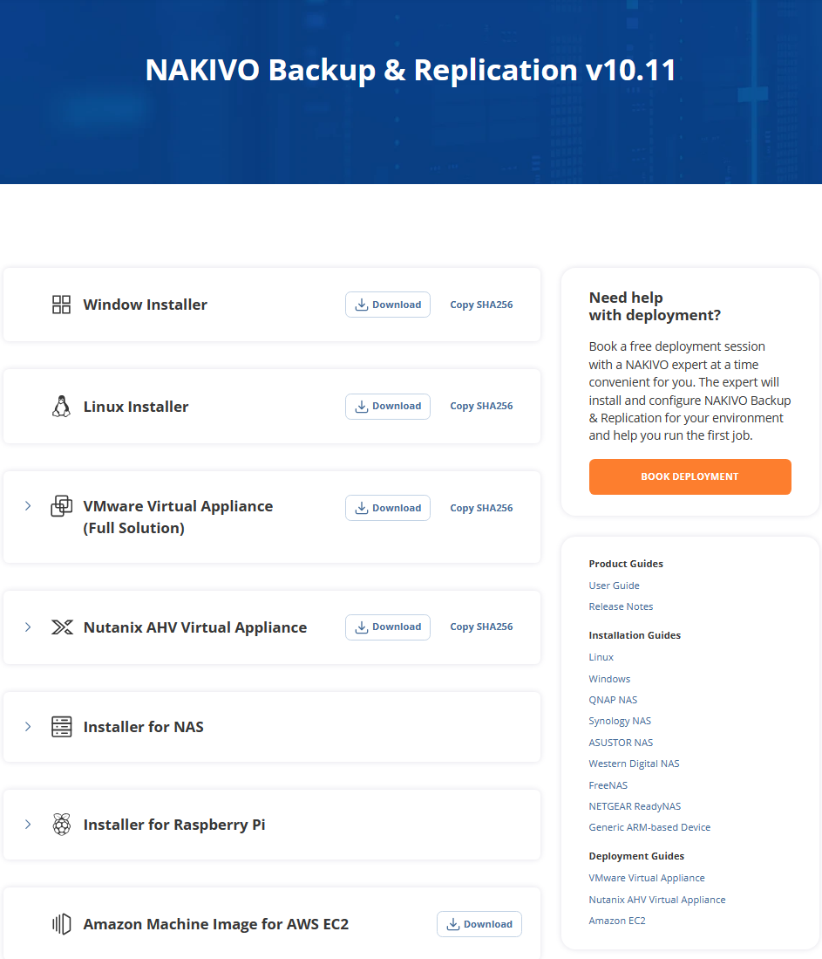Open the User Guide link
822x959 pixels.
pos(614,586)
